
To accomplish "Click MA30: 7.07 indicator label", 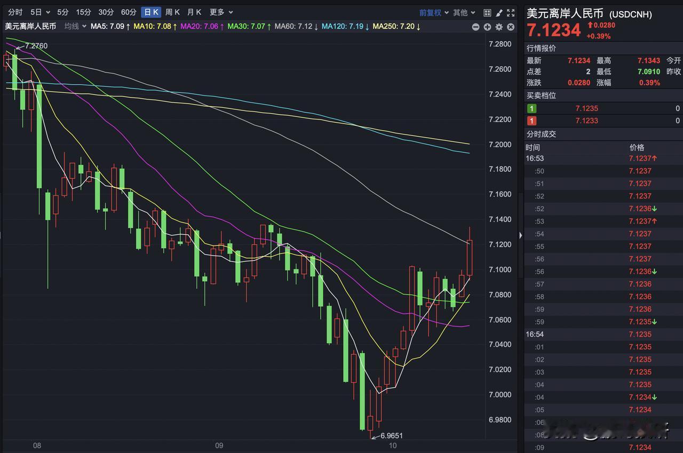I will click(x=249, y=26).
